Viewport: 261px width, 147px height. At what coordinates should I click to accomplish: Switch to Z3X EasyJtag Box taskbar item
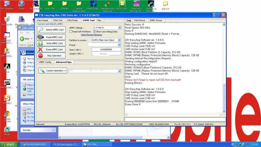tap(67, 144)
